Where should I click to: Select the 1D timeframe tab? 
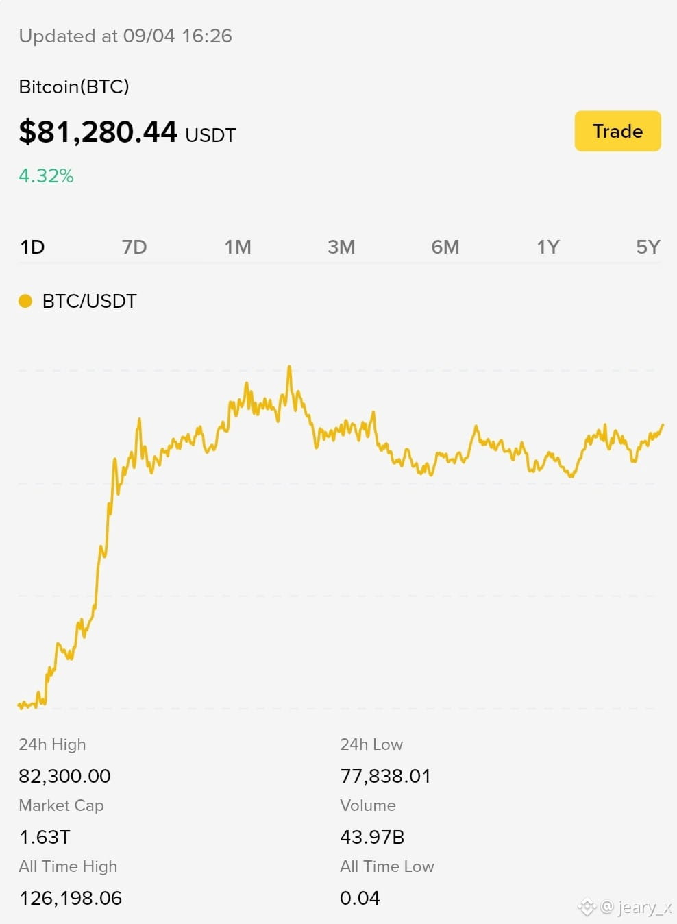[x=32, y=247]
